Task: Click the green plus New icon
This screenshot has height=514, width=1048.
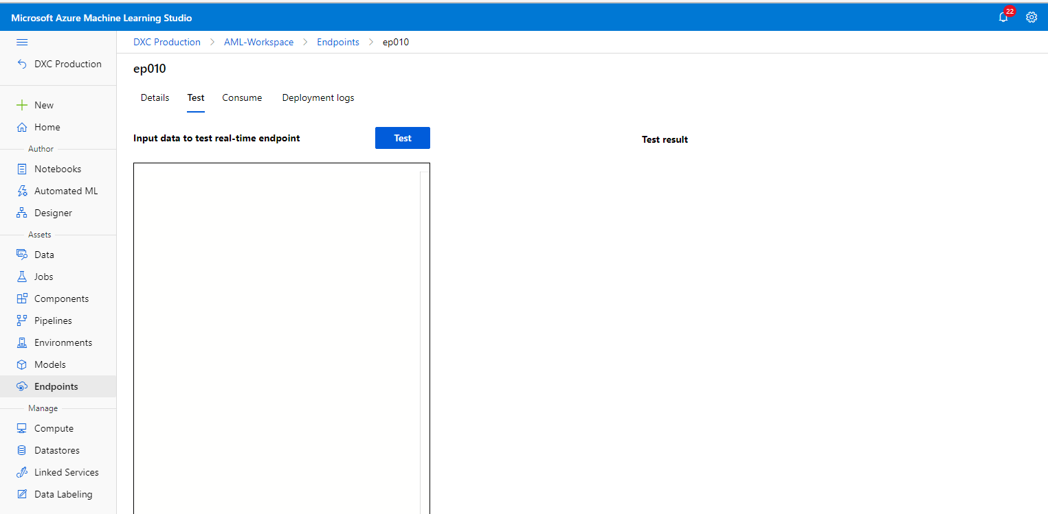Action: [22, 105]
